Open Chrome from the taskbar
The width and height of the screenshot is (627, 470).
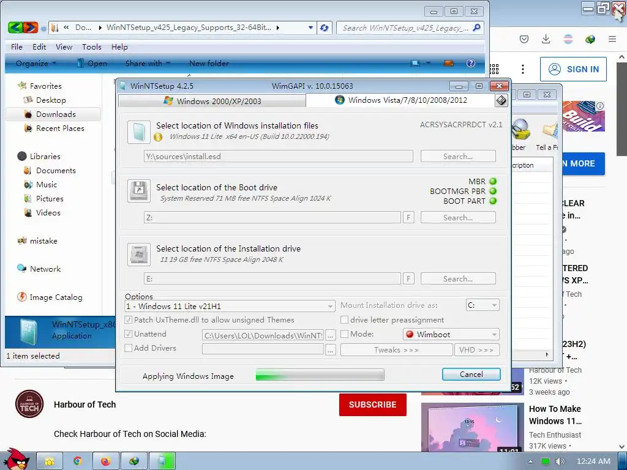(x=78, y=461)
